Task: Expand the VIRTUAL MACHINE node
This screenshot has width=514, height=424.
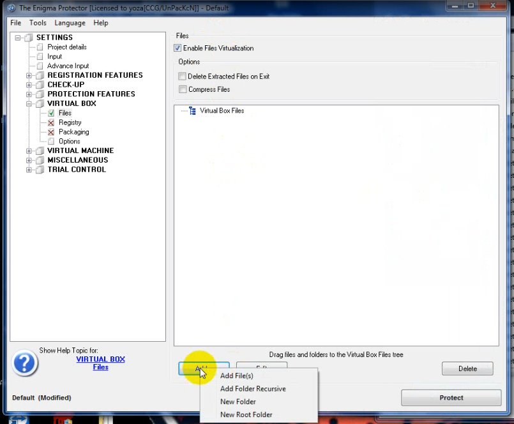Action: pos(29,151)
